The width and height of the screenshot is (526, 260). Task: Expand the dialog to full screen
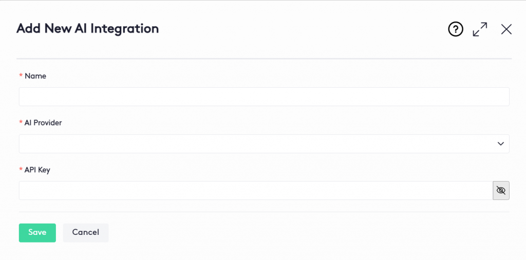coord(480,29)
